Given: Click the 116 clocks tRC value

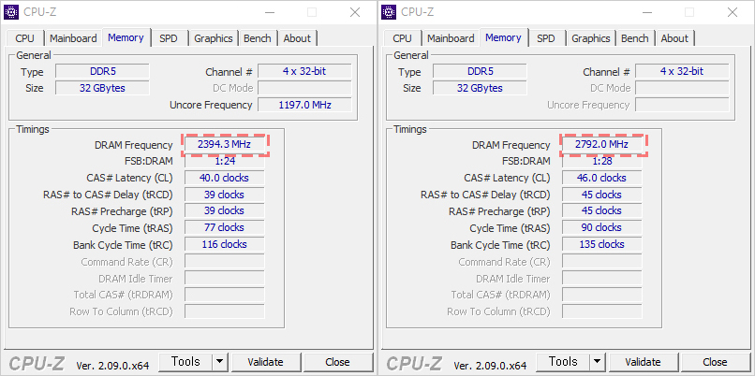Looking at the screenshot, I should pos(225,244).
